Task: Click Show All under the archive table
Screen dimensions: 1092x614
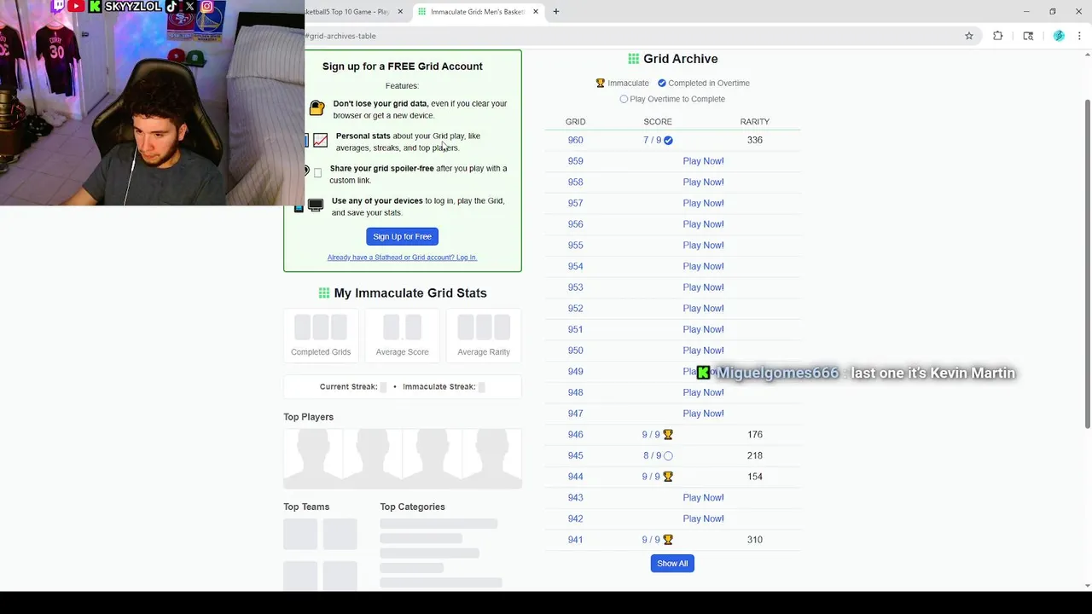Action: [x=672, y=564]
